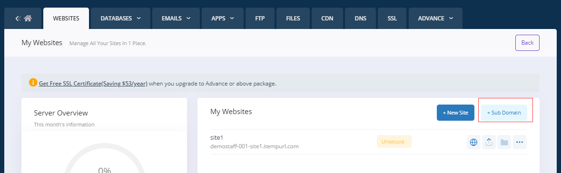Click the upload icon for site1
The height and width of the screenshot is (173, 561).
coord(489,142)
